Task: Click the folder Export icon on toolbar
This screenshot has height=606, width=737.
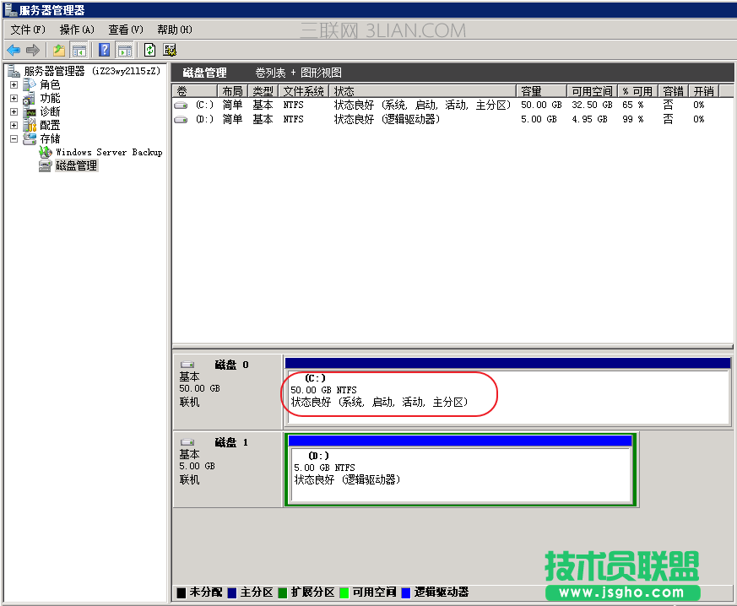Action: pos(57,50)
